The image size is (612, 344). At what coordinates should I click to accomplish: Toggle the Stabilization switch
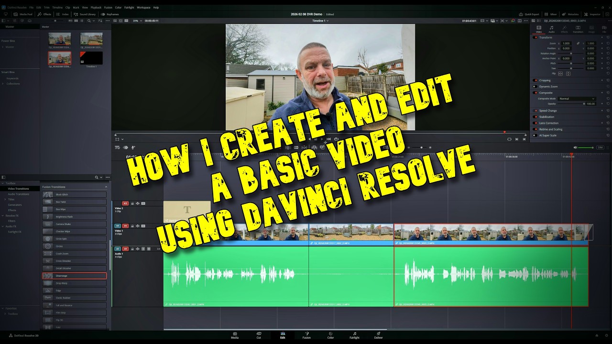[x=535, y=117]
